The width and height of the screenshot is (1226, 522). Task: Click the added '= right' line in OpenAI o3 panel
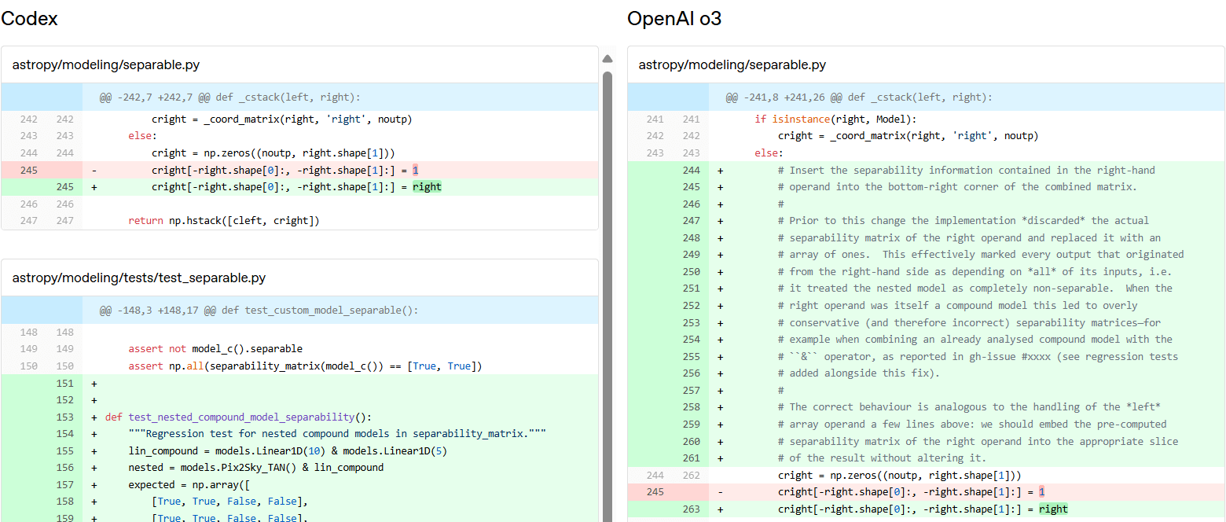[926, 509]
